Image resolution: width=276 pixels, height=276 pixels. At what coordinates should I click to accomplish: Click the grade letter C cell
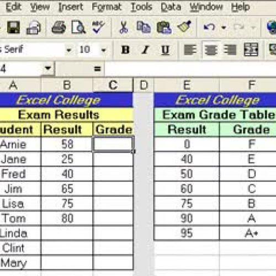pos(248,189)
